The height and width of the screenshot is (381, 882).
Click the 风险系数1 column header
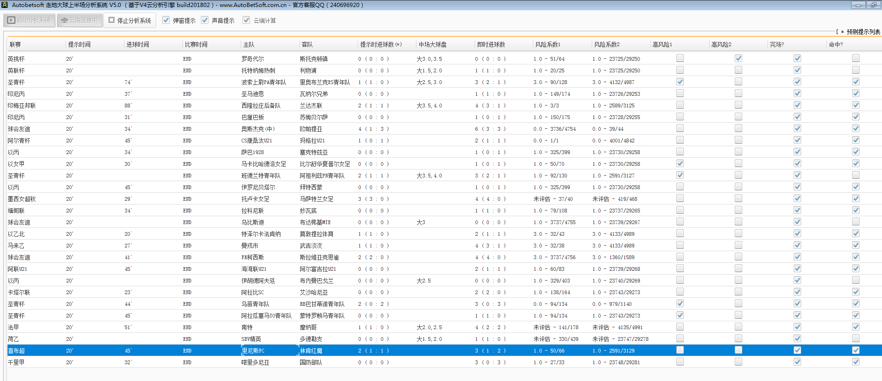547,45
